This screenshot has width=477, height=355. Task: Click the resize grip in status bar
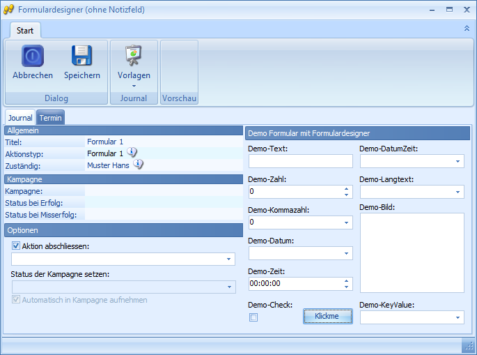469,346
